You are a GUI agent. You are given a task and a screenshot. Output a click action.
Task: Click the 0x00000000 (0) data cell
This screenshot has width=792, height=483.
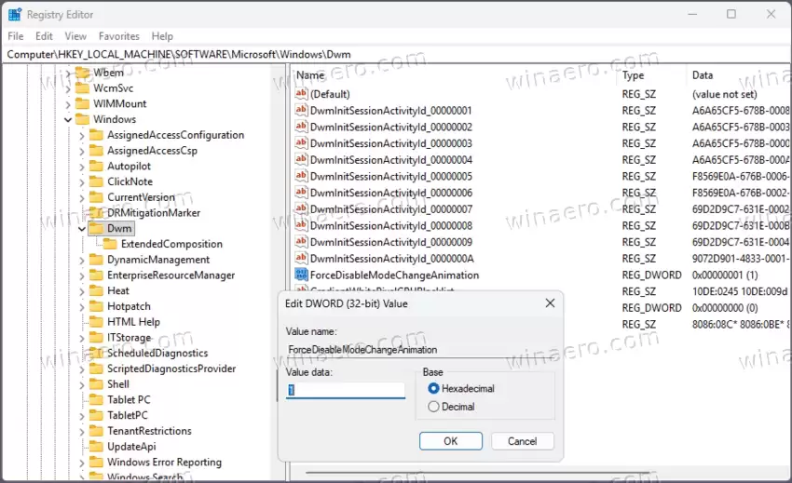click(x=725, y=308)
